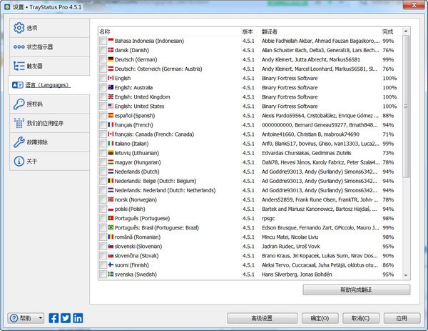Open the LinkedIn link icon
Screen dimensions: 428x331
tap(77, 318)
